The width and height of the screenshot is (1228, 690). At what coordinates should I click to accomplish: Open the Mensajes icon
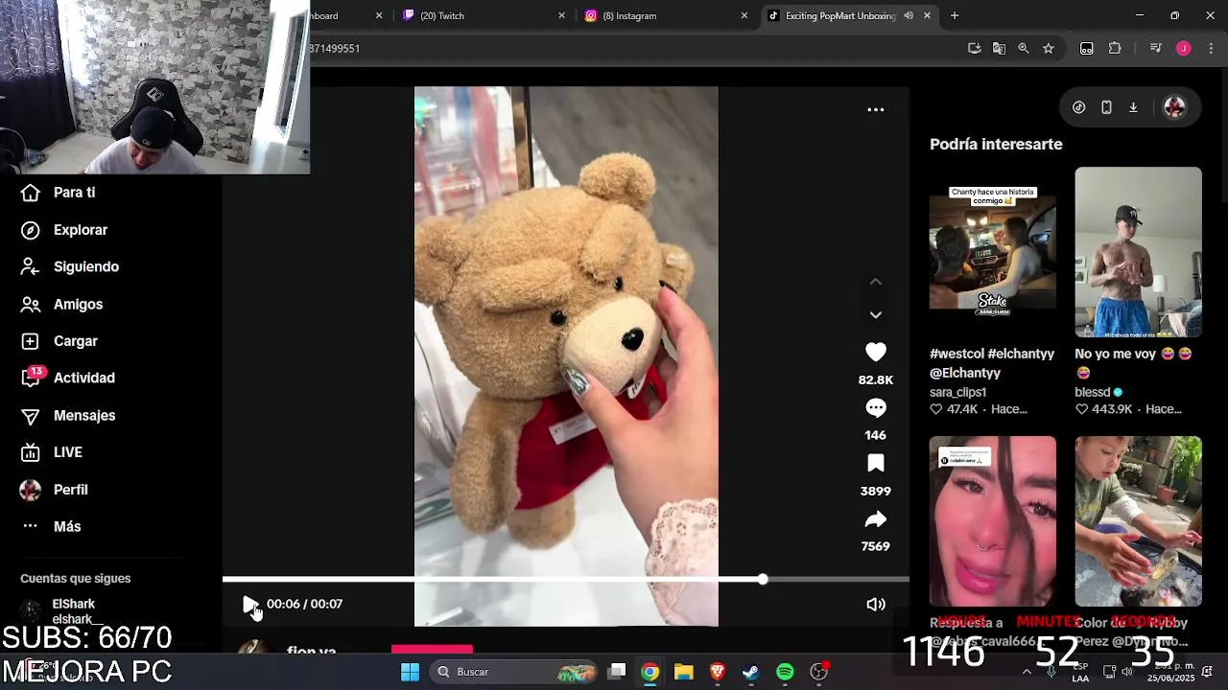point(31,416)
